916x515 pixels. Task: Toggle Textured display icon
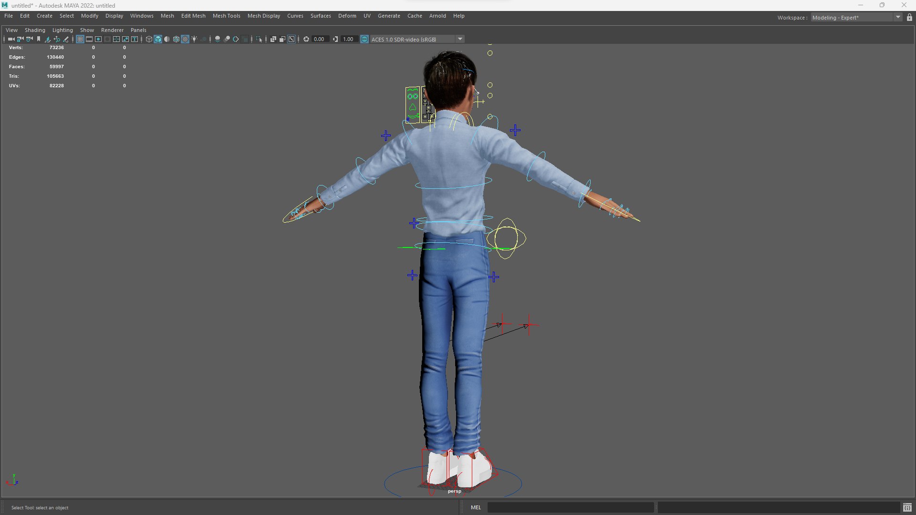186,39
